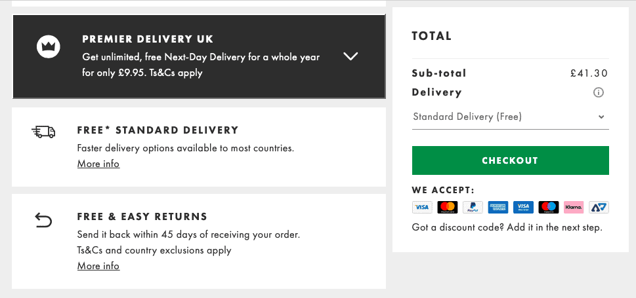636x298 pixels.
Task: Click the Afterpay arrows payment icon
Action: [x=599, y=208]
